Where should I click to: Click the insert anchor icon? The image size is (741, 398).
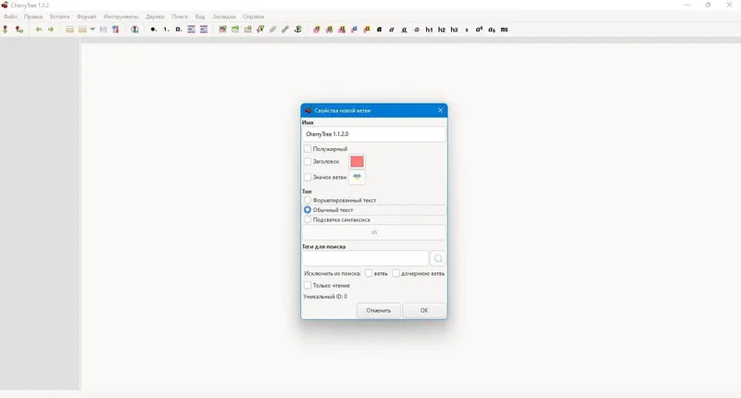[x=297, y=30]
